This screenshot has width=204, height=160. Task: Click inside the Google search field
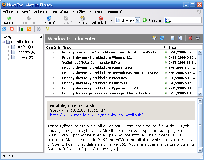coord(186,20)
